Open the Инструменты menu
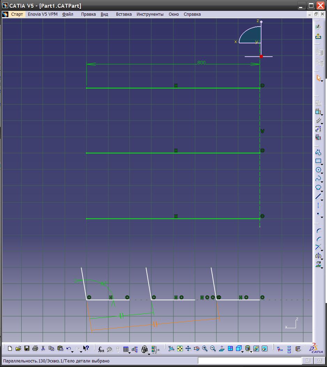The height and width of the screenshot is (367, 327). pos(150,14)
